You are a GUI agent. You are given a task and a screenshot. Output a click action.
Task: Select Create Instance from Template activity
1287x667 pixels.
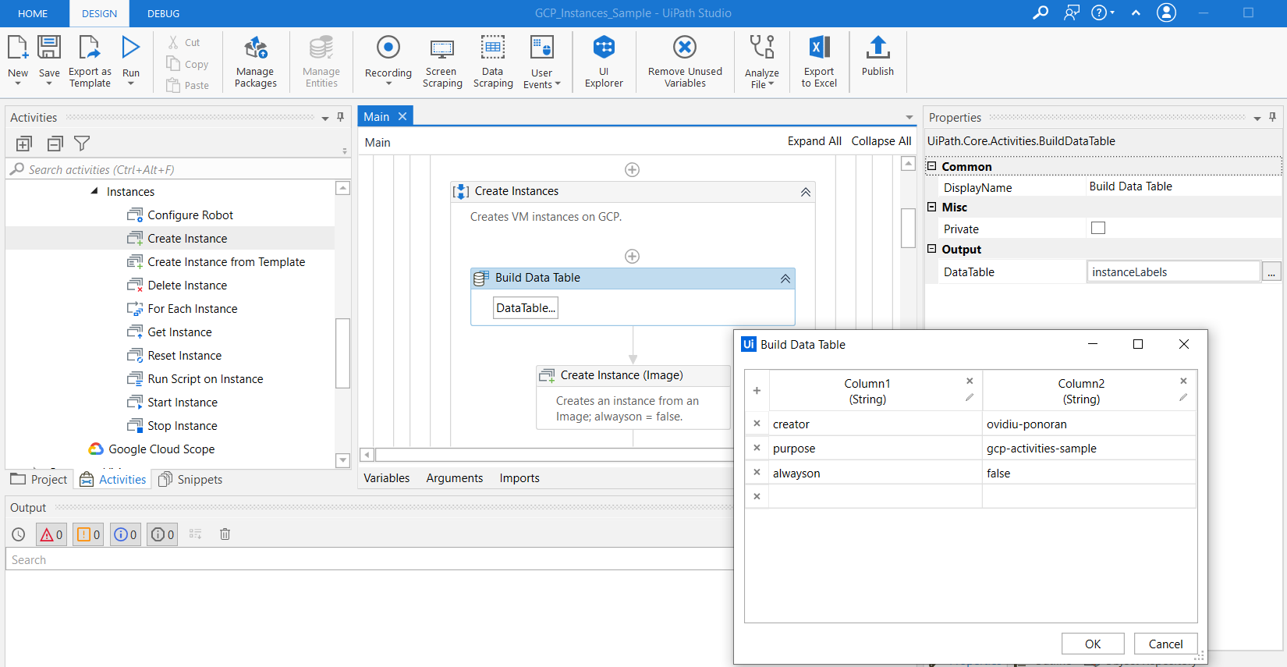click(x=226, y=262)
